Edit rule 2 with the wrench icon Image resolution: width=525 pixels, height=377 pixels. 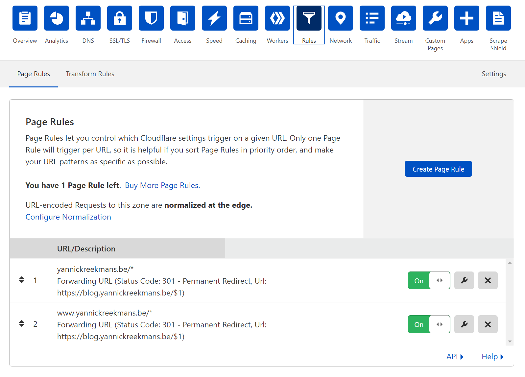click(x=464, y=324)
